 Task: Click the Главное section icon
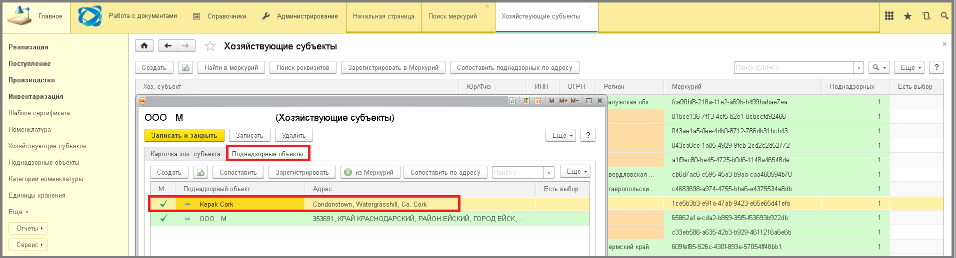[x=19, y=16]
